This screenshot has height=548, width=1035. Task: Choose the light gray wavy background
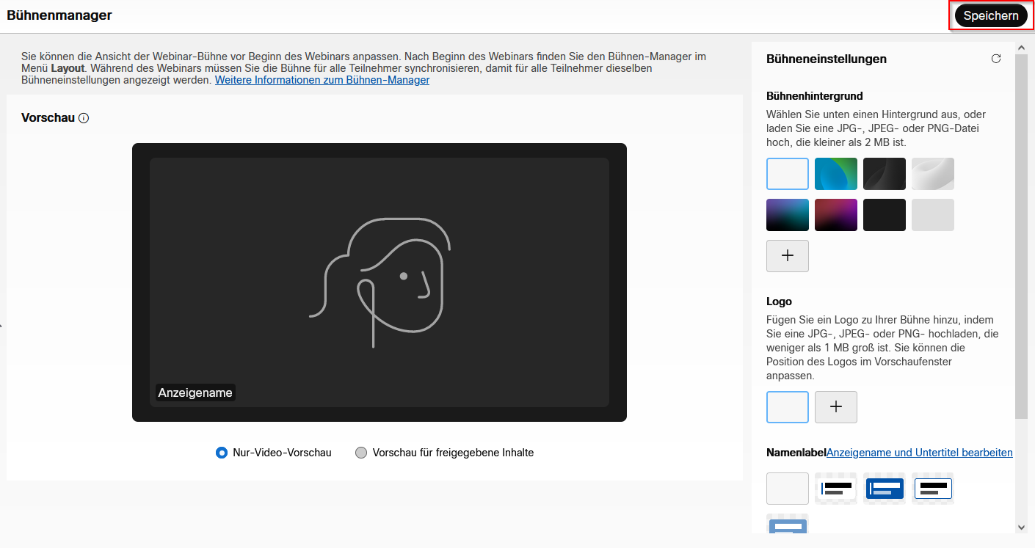[933, 174]
